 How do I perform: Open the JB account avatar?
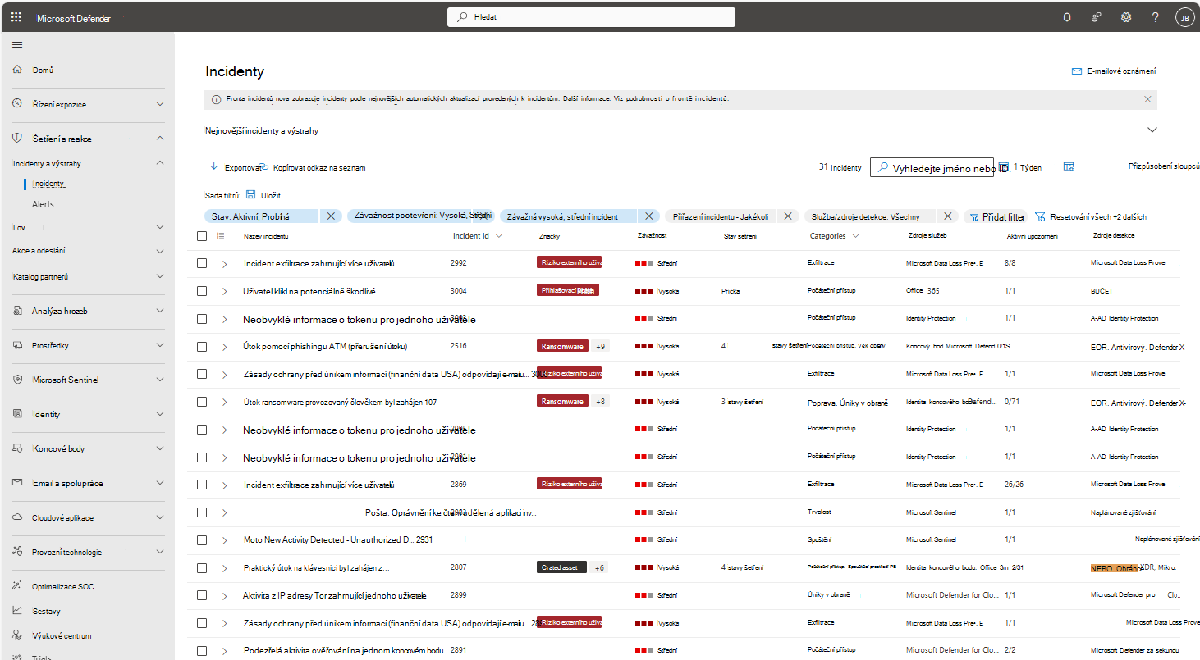[1184, 17]
